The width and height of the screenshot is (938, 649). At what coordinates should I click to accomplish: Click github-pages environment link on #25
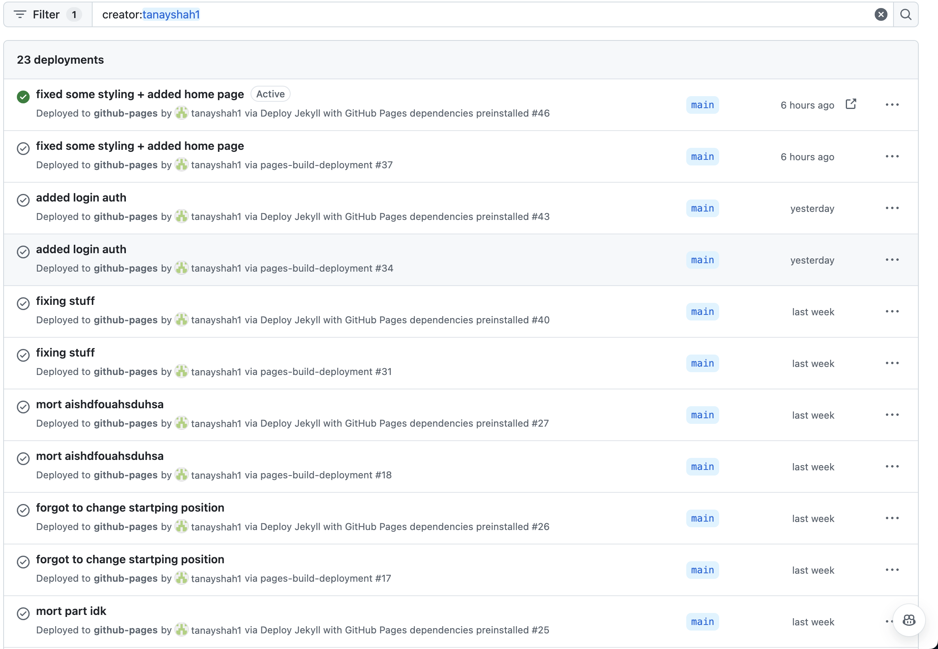point(125,630)
